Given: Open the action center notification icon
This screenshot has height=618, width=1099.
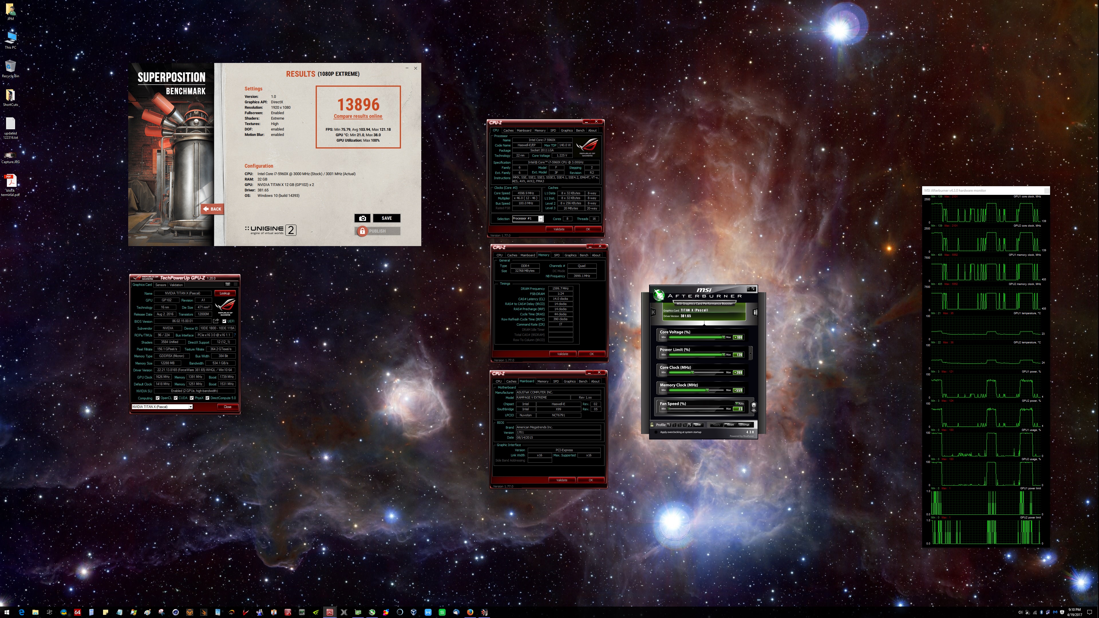Looking at the screenshot, I should click(1089, 613).
